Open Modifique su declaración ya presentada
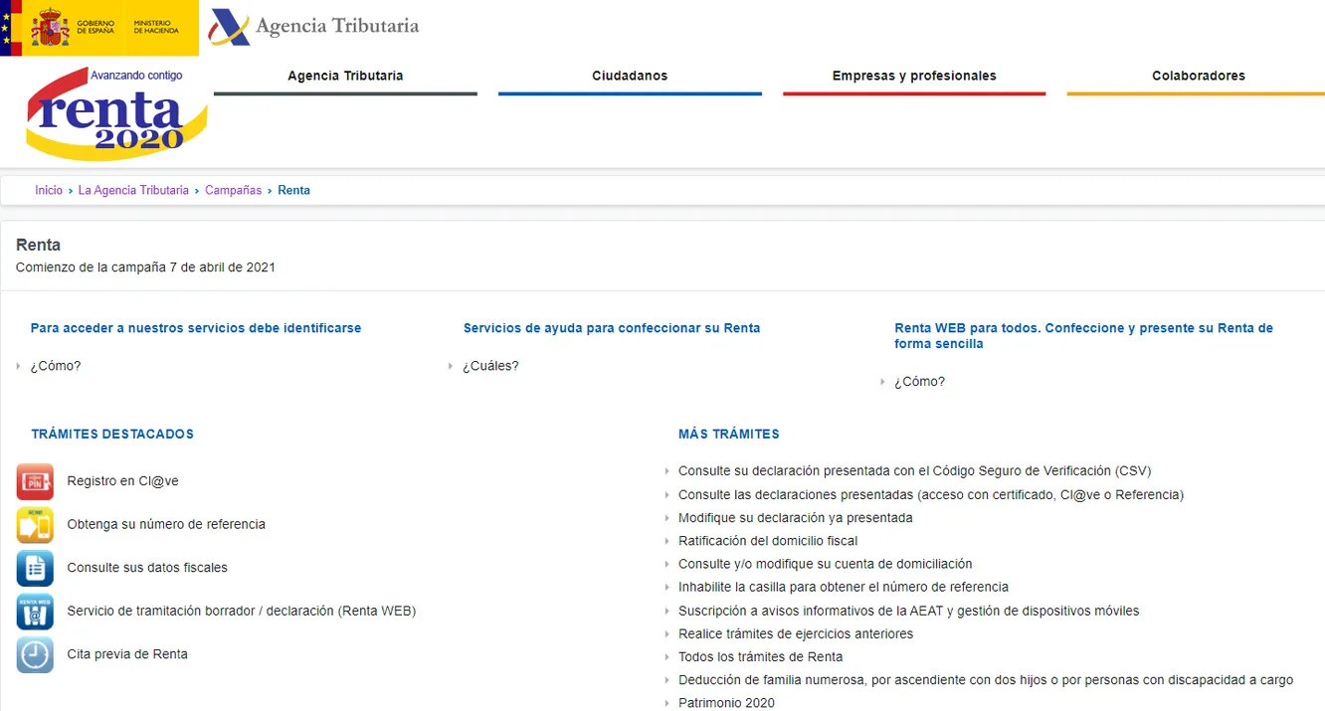This screenshot has width=1325, height=711. click(x=795, y=518)
